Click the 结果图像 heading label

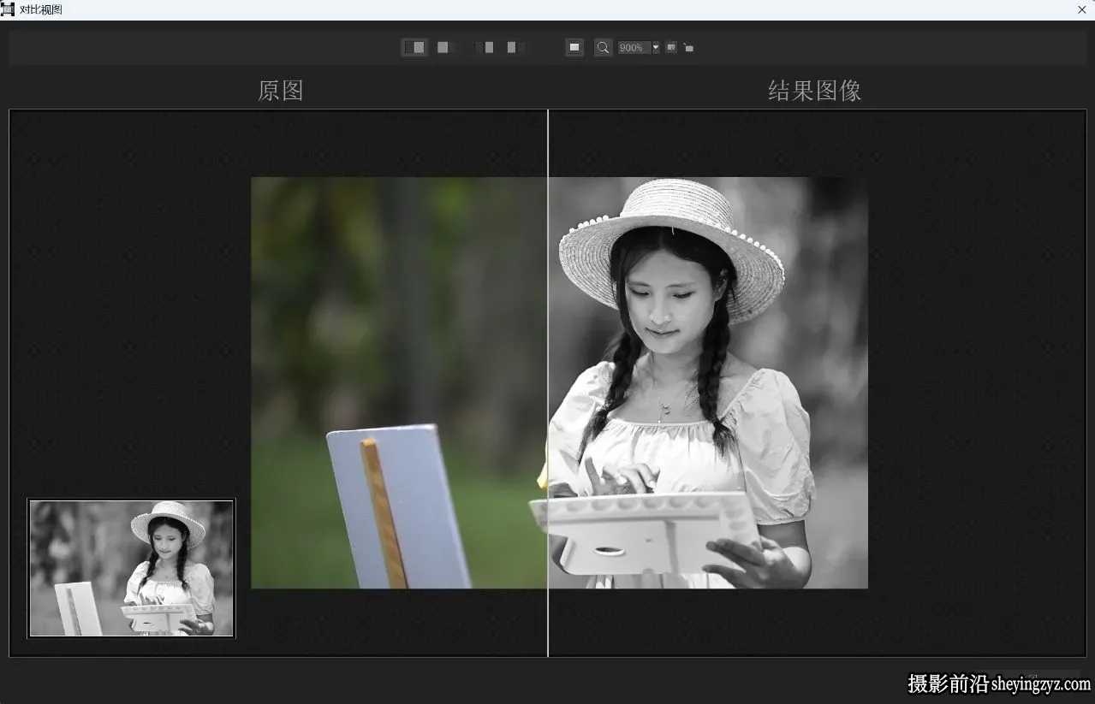pyautogui.click(x=814, y=91)
